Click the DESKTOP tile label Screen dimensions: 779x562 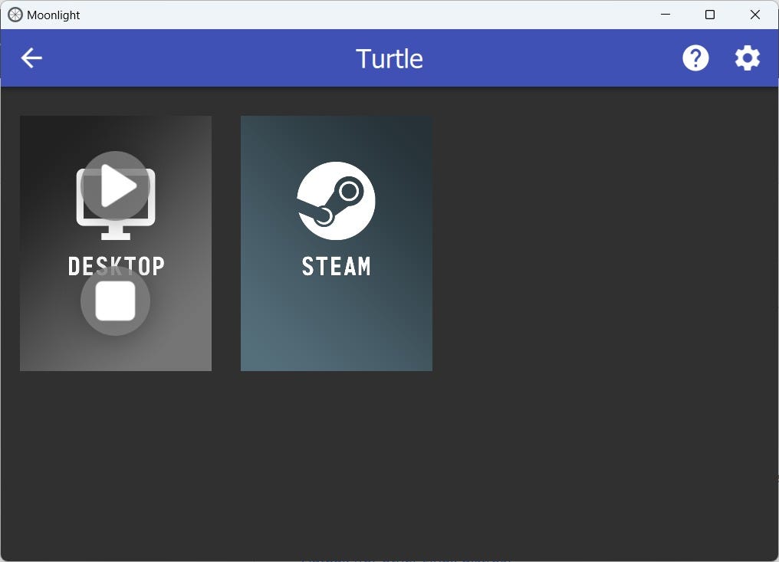coord(116,266)
